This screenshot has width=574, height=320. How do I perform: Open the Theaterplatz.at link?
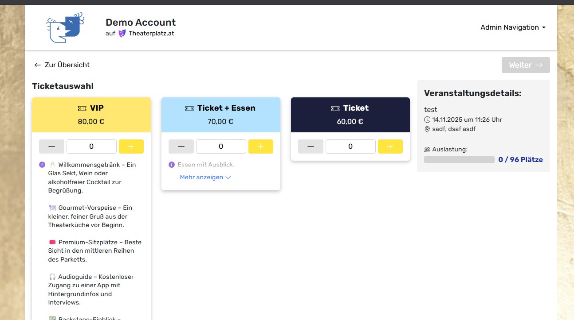tap(151, 34)
